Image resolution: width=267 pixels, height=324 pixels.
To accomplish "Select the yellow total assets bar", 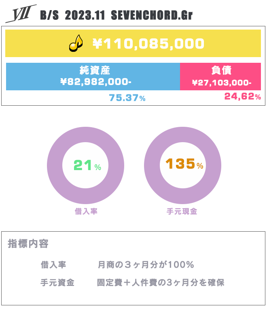I will (x=227, y=43).
